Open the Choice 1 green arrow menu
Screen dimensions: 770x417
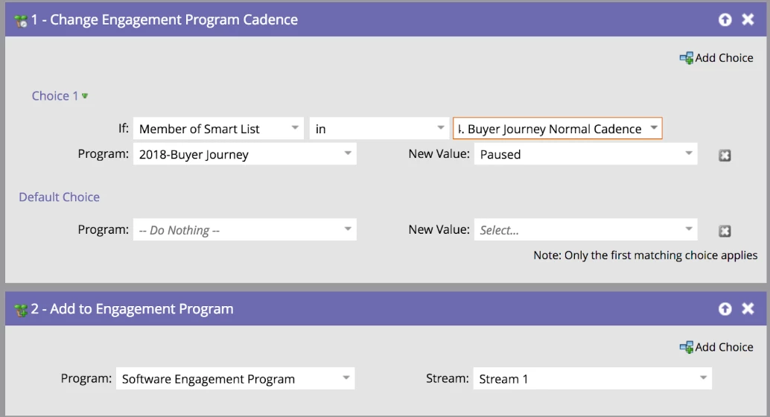(85, 96)
